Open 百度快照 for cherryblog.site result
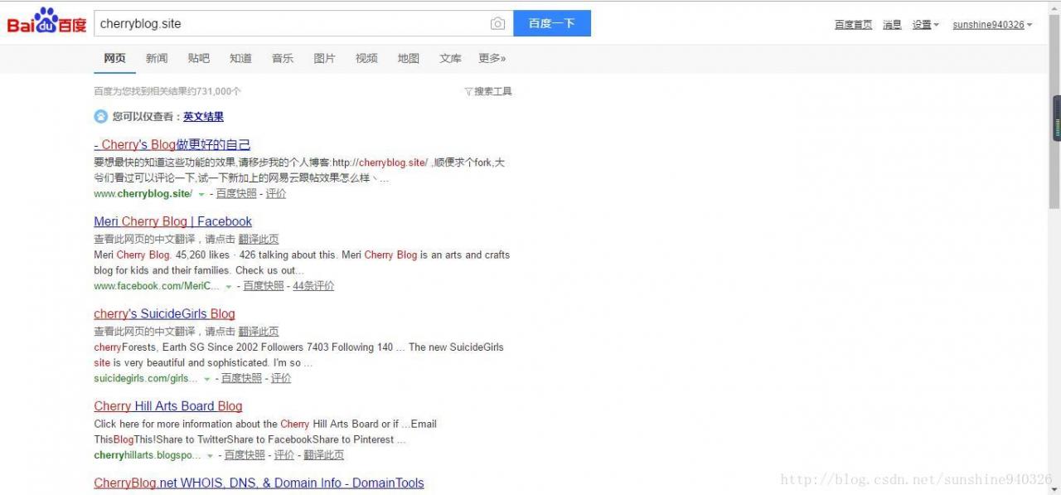The width and height of the screenshot is (1061, 495). click(236, 194)
